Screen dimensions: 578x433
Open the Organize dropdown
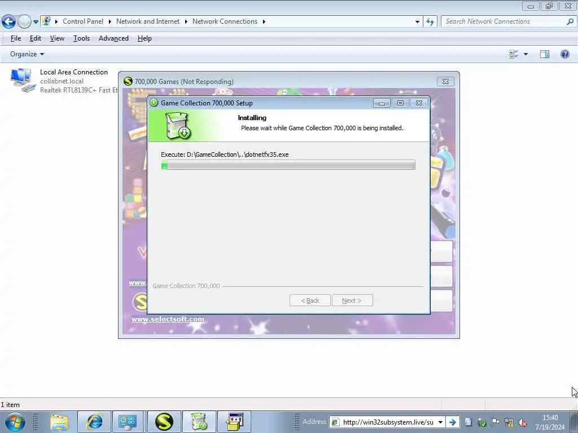click(27, 54)
